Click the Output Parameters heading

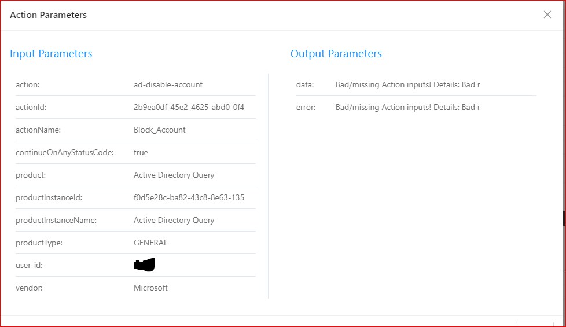click(x=336, y=54)
